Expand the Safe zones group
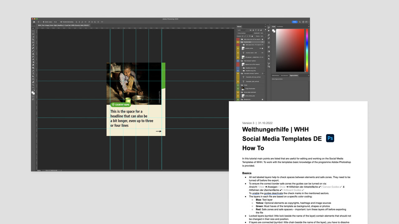Viewport: 399px width, 224px height. coord(240,39)
